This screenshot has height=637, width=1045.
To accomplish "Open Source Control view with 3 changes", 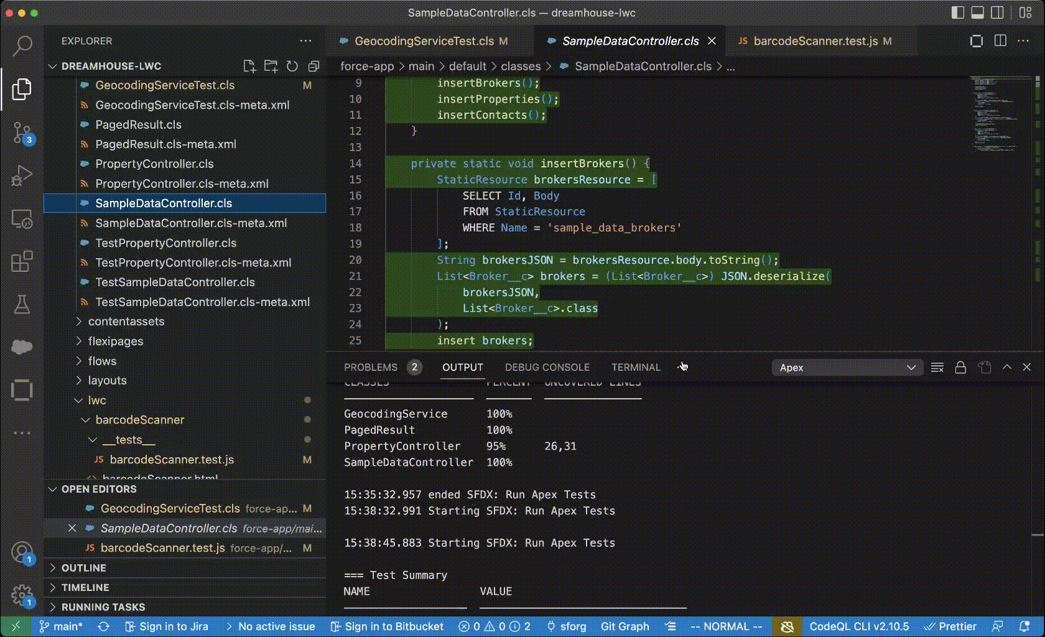I will pos(22,133).
